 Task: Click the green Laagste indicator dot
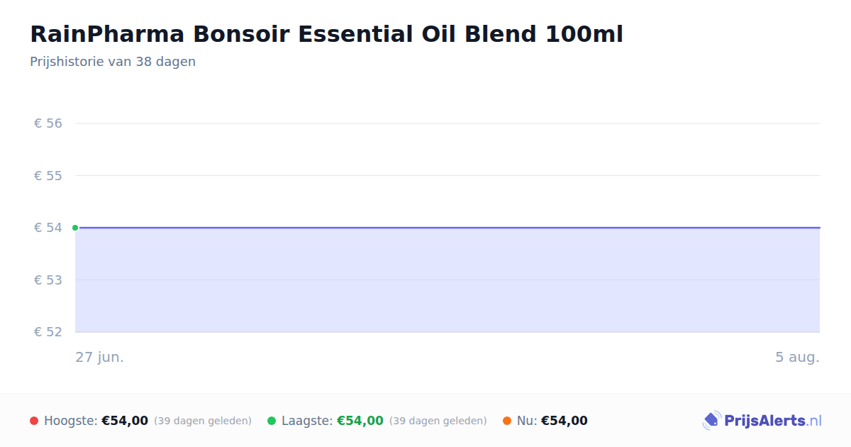click(272, 421)
